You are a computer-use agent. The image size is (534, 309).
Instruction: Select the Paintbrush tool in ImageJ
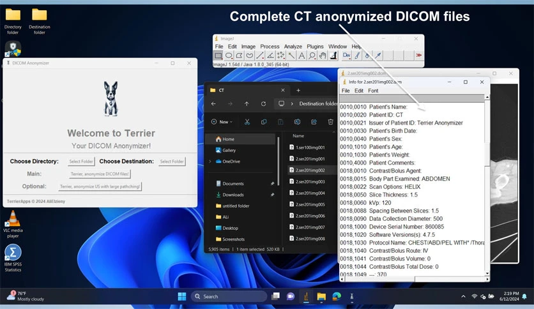357,56
